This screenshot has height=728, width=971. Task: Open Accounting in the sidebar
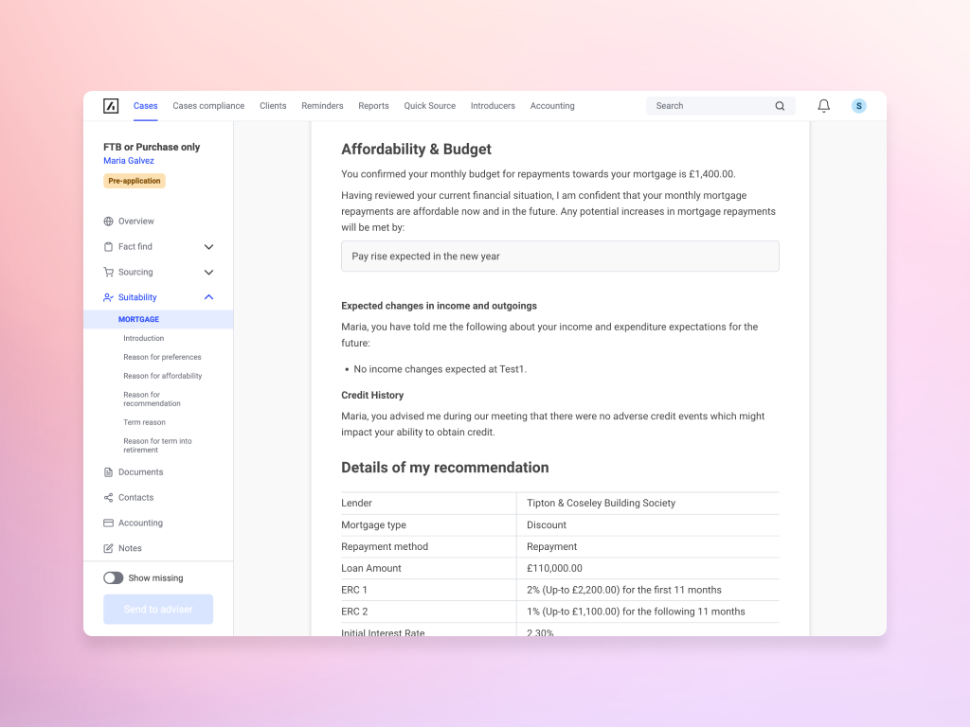pos(140,524)
